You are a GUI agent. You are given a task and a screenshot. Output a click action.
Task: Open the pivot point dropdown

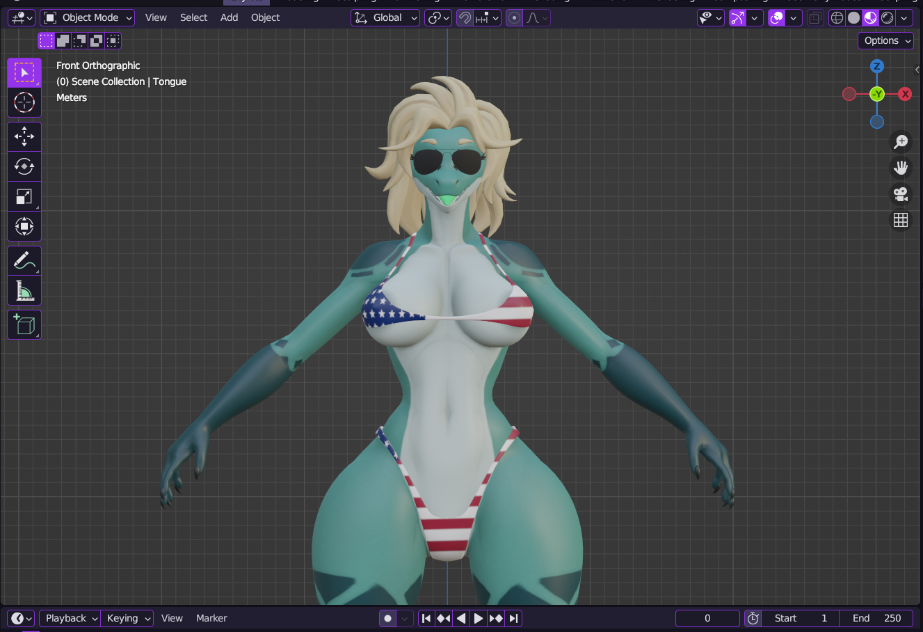(438, 18)
